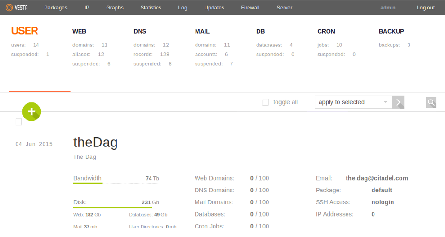
Task: Switch to the WEB tab
Action: [79, 32]
